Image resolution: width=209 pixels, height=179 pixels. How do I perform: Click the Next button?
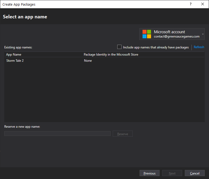(x=172, y=173)
